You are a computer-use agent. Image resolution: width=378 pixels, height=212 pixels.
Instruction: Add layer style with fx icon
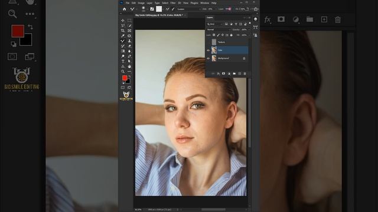click(218, 74)
